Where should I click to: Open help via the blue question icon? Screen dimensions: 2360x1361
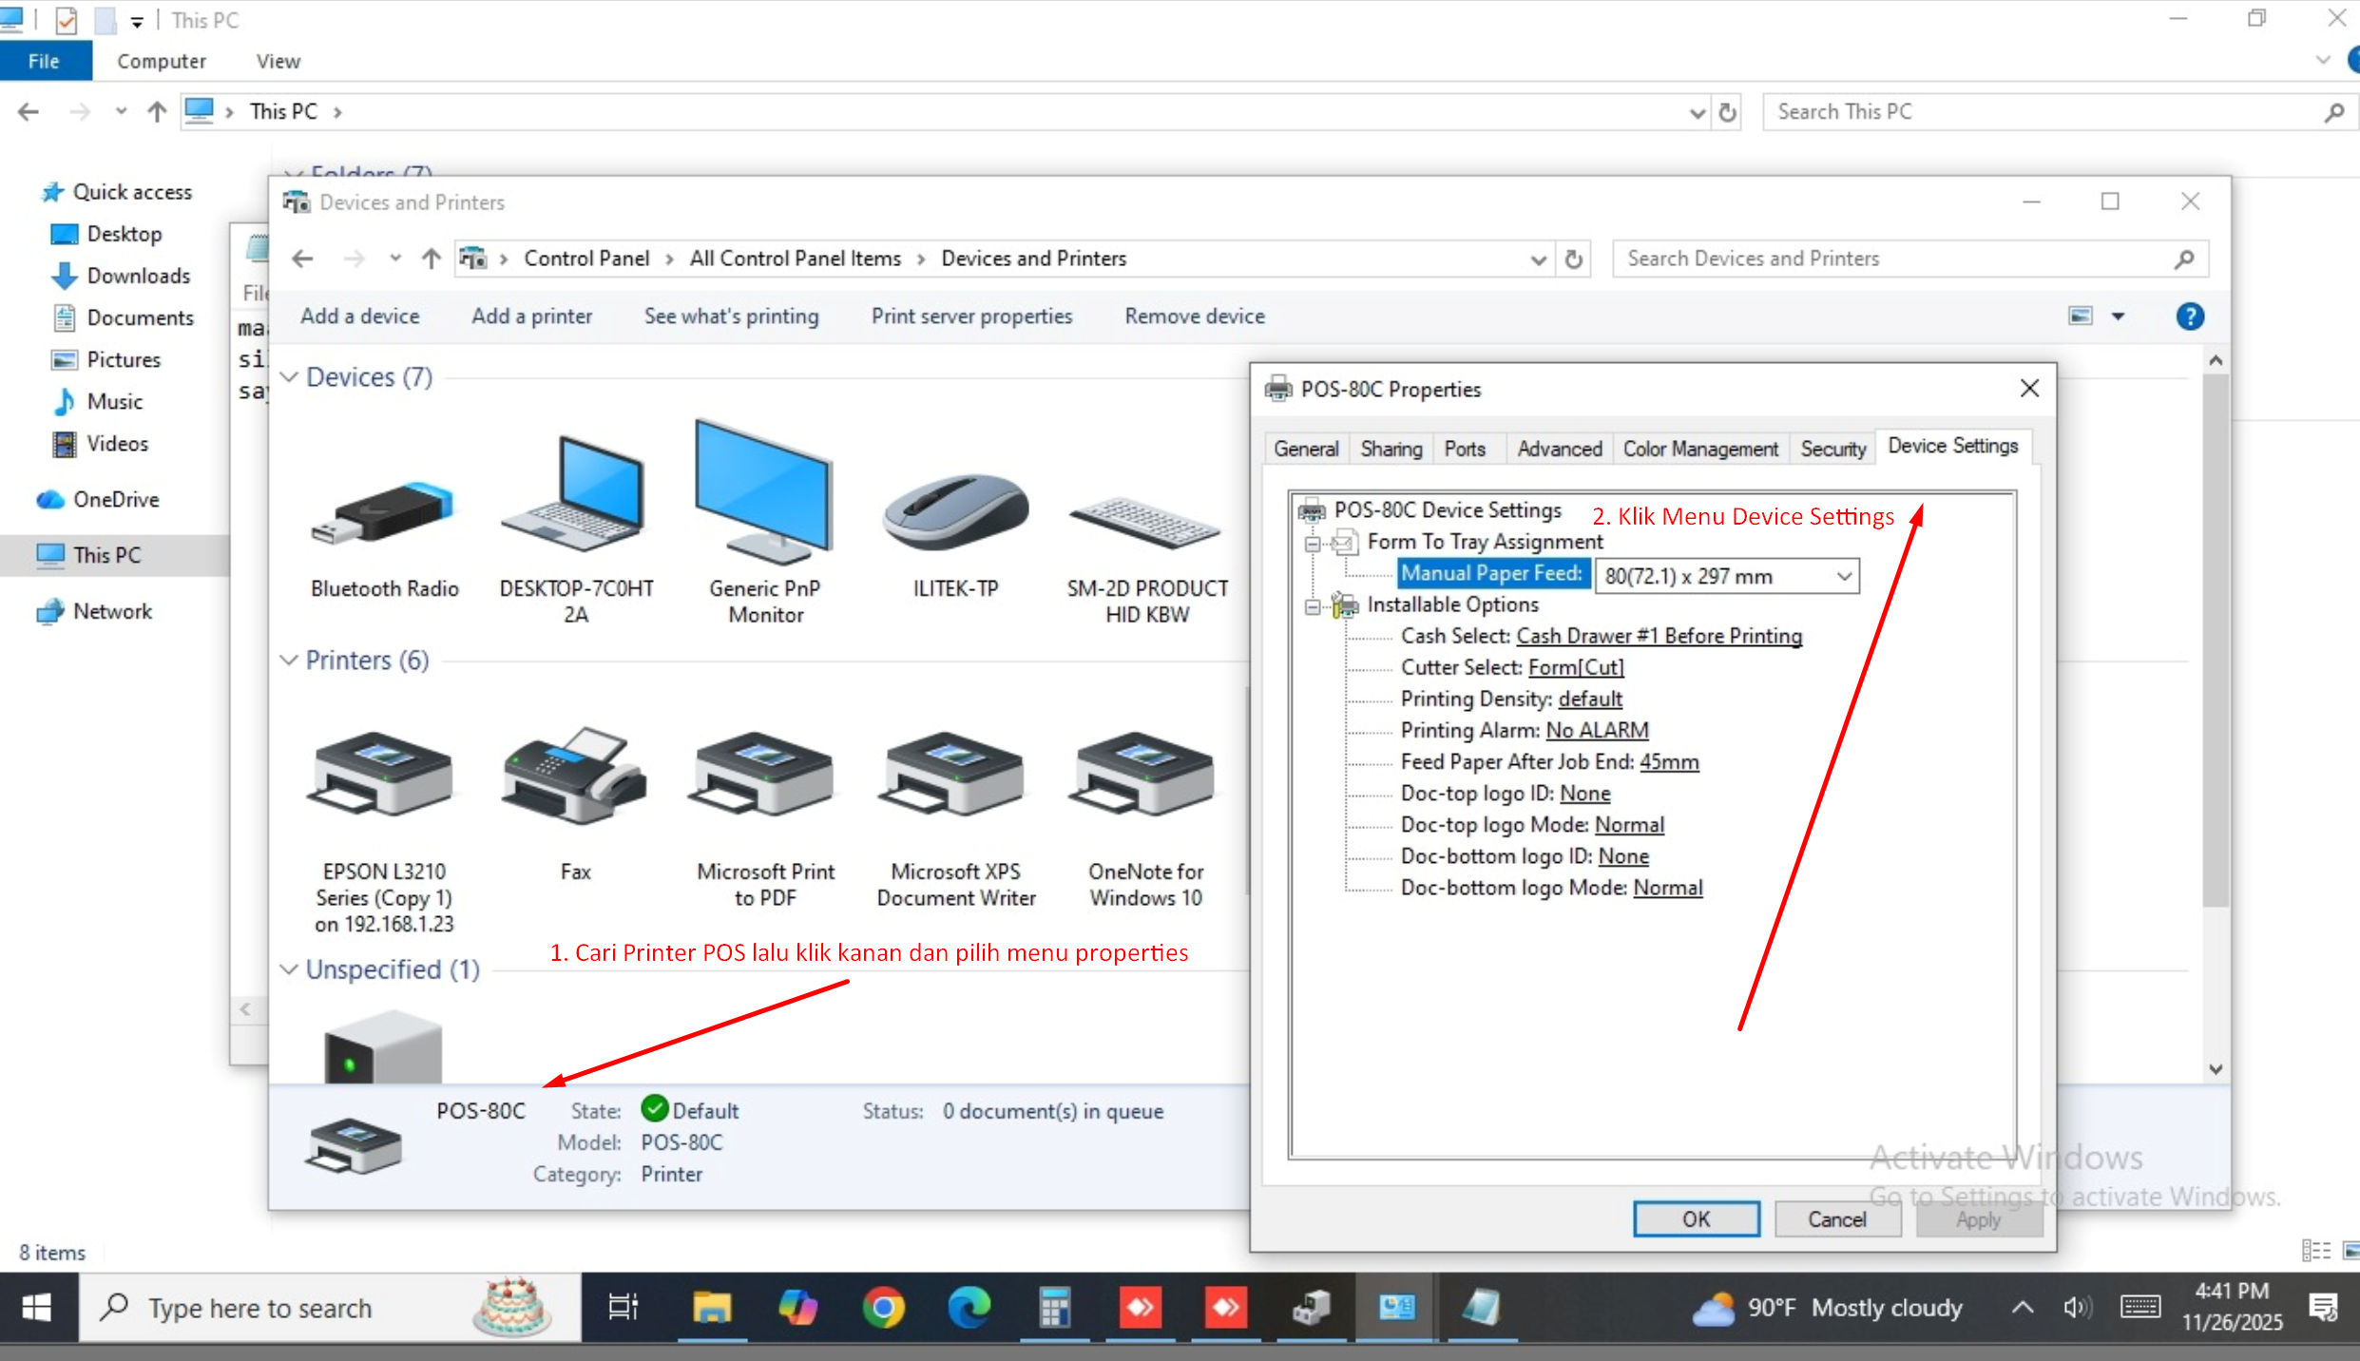[2190, 316]
